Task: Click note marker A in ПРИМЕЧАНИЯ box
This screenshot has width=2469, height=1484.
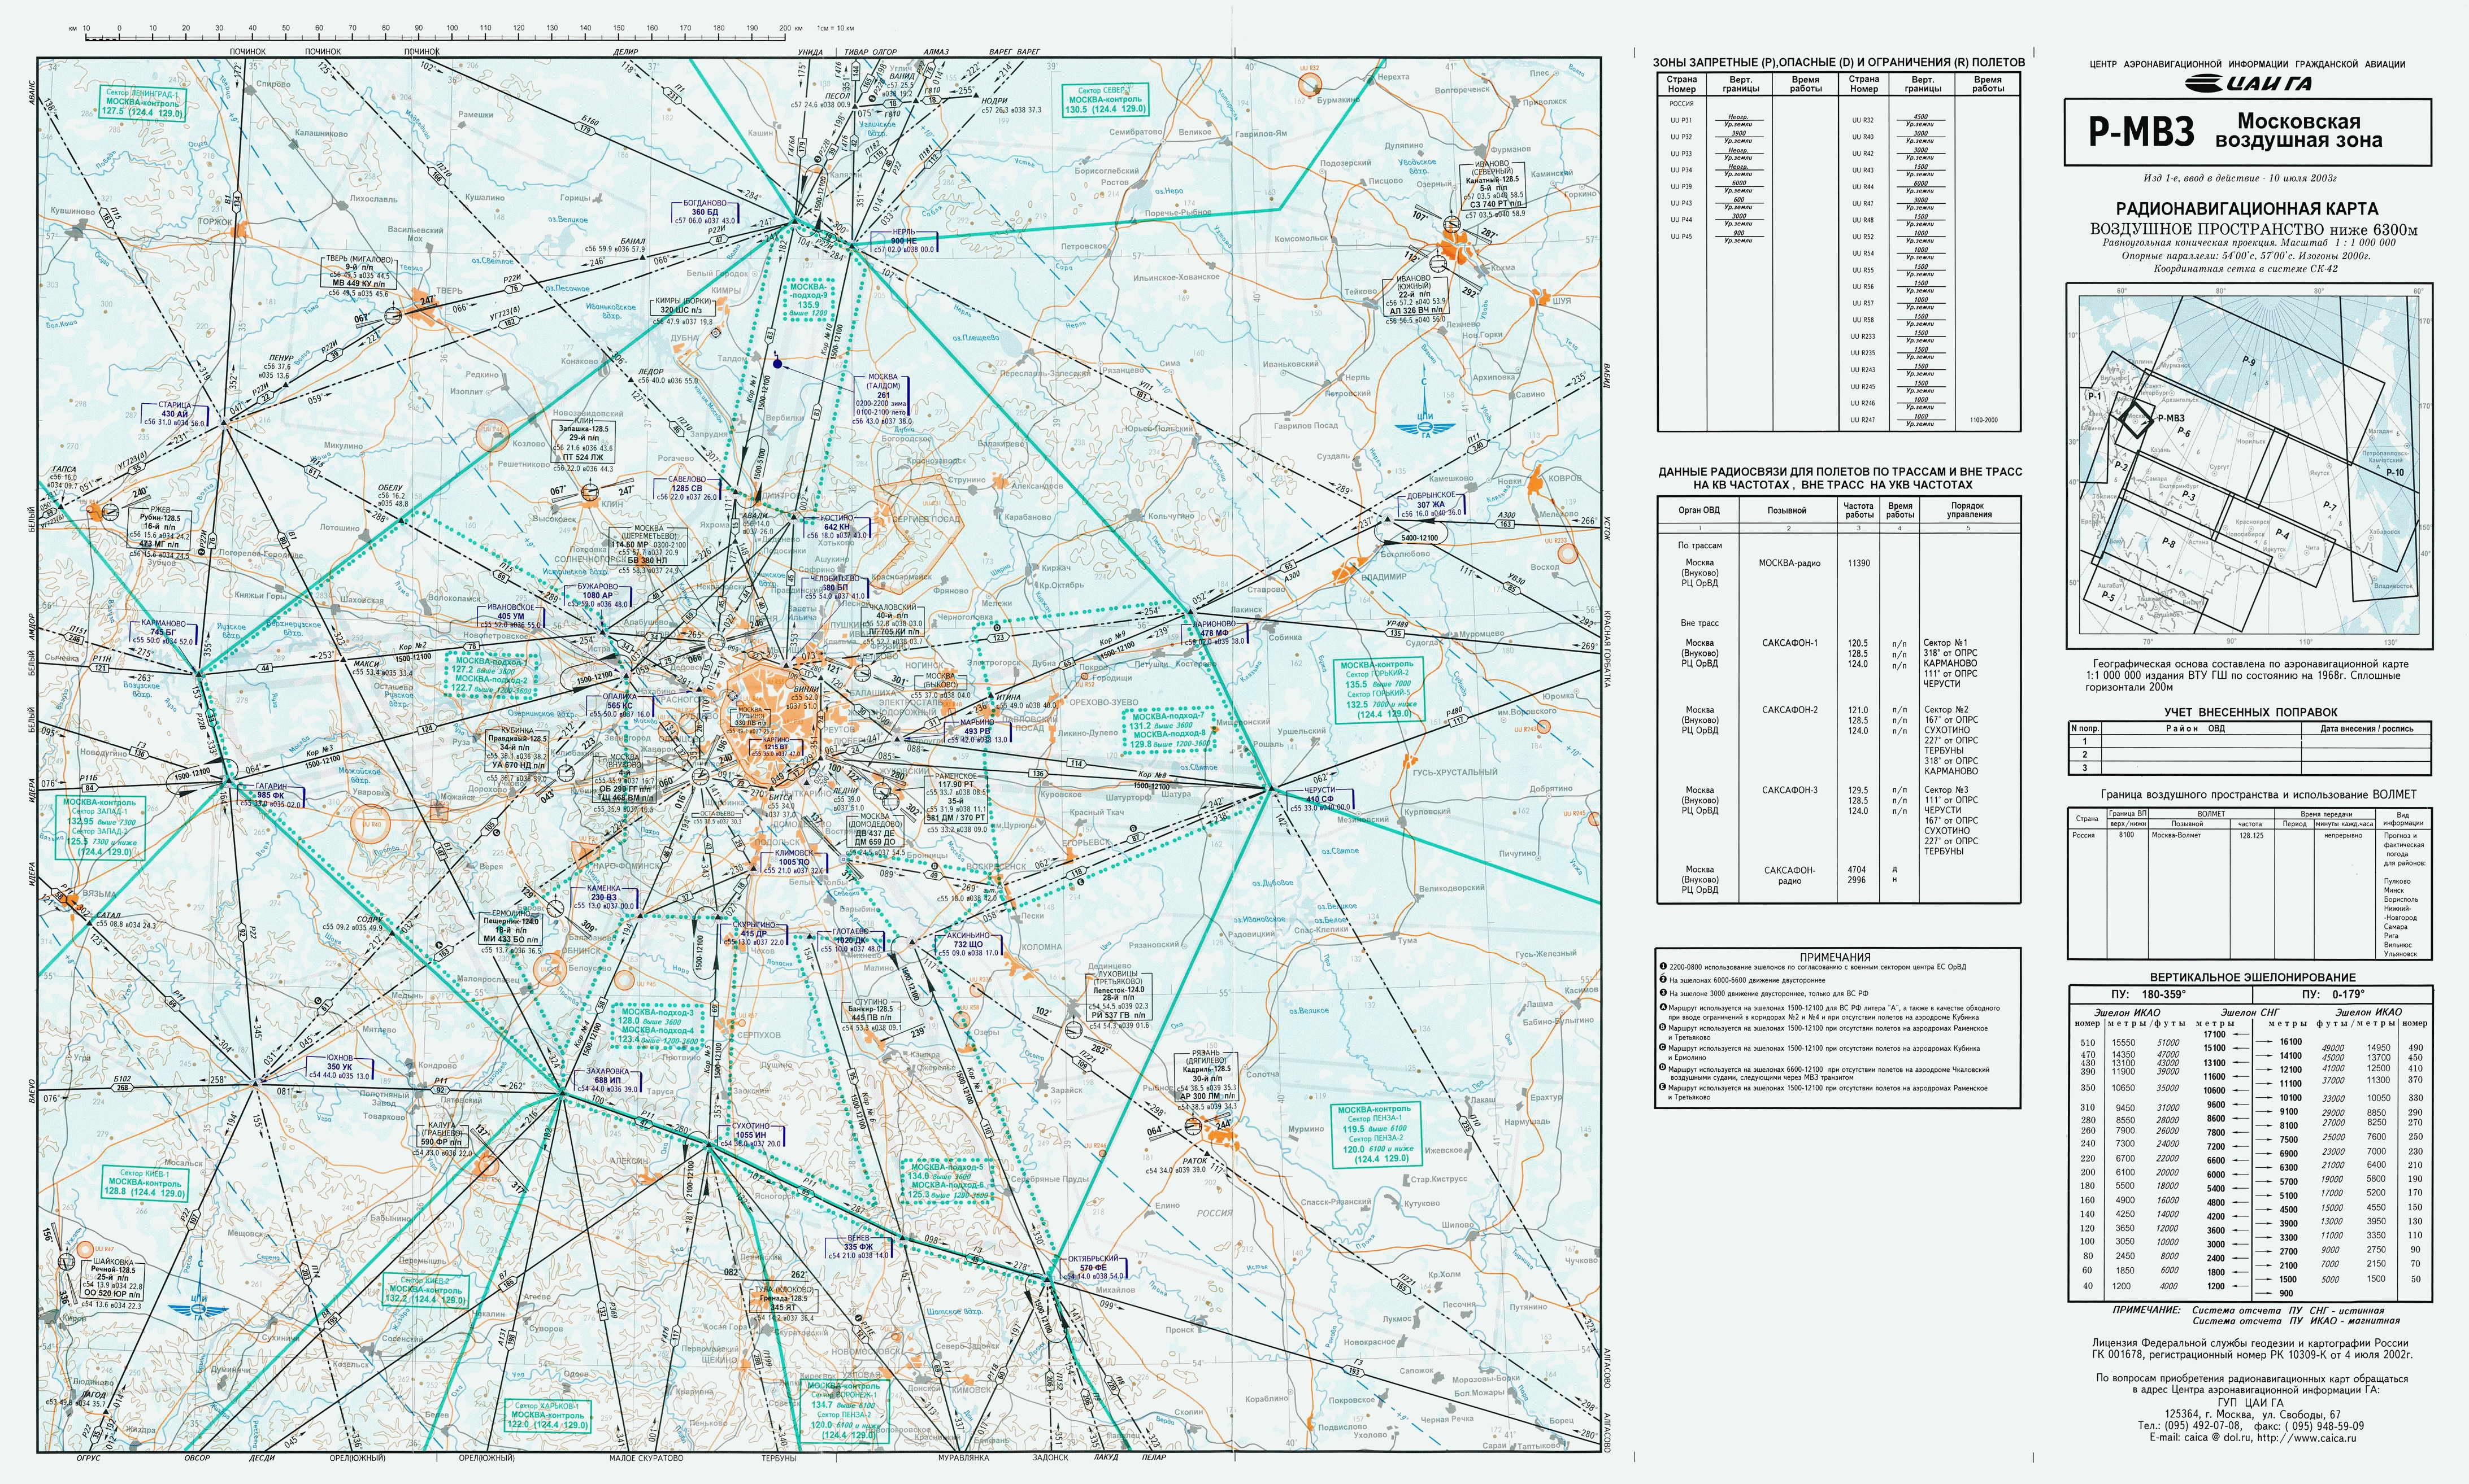Action: pyautogui.click(x=1662, y=1006)
